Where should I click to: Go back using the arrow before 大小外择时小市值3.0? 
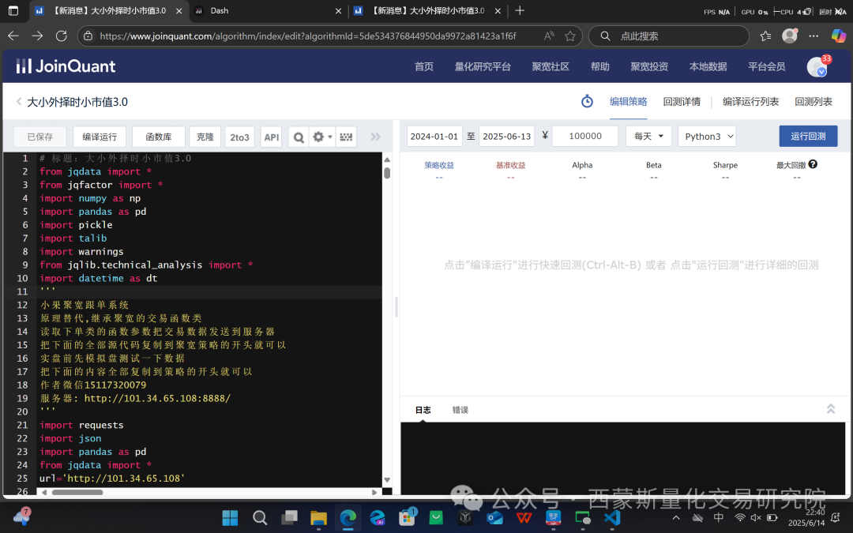point(19,102)
